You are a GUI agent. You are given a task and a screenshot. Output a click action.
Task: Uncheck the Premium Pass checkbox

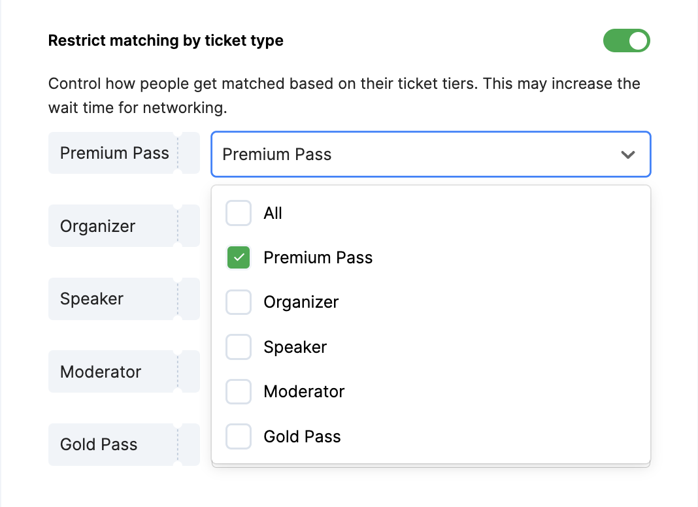239,257
